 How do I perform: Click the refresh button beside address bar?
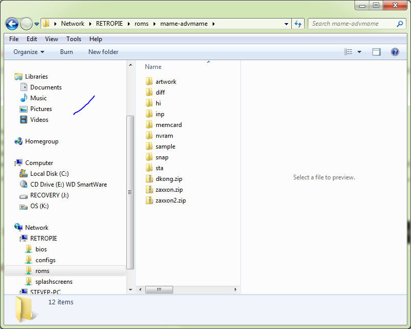click(x=298, y=24)
